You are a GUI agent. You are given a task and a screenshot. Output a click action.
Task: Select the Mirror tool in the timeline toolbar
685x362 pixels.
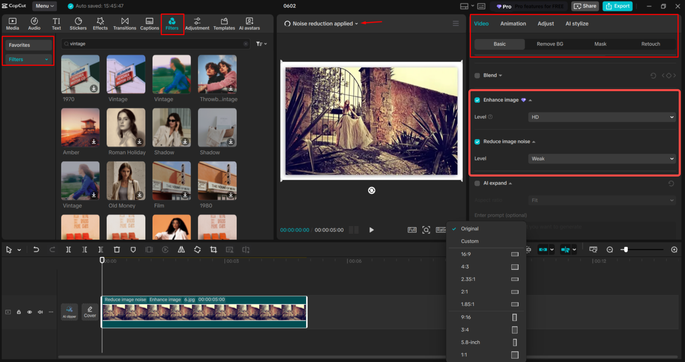[x=181, y=249]
